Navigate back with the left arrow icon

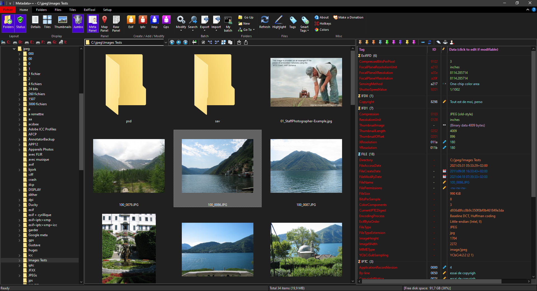tap(172, 42)
